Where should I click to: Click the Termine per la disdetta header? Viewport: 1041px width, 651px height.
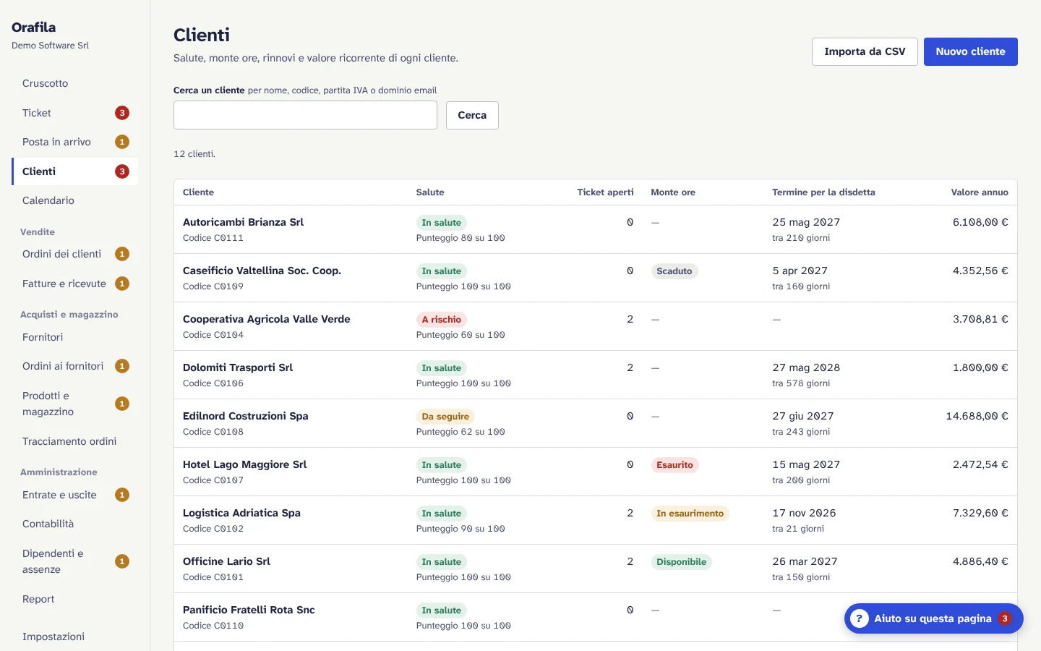pos(823,192)
